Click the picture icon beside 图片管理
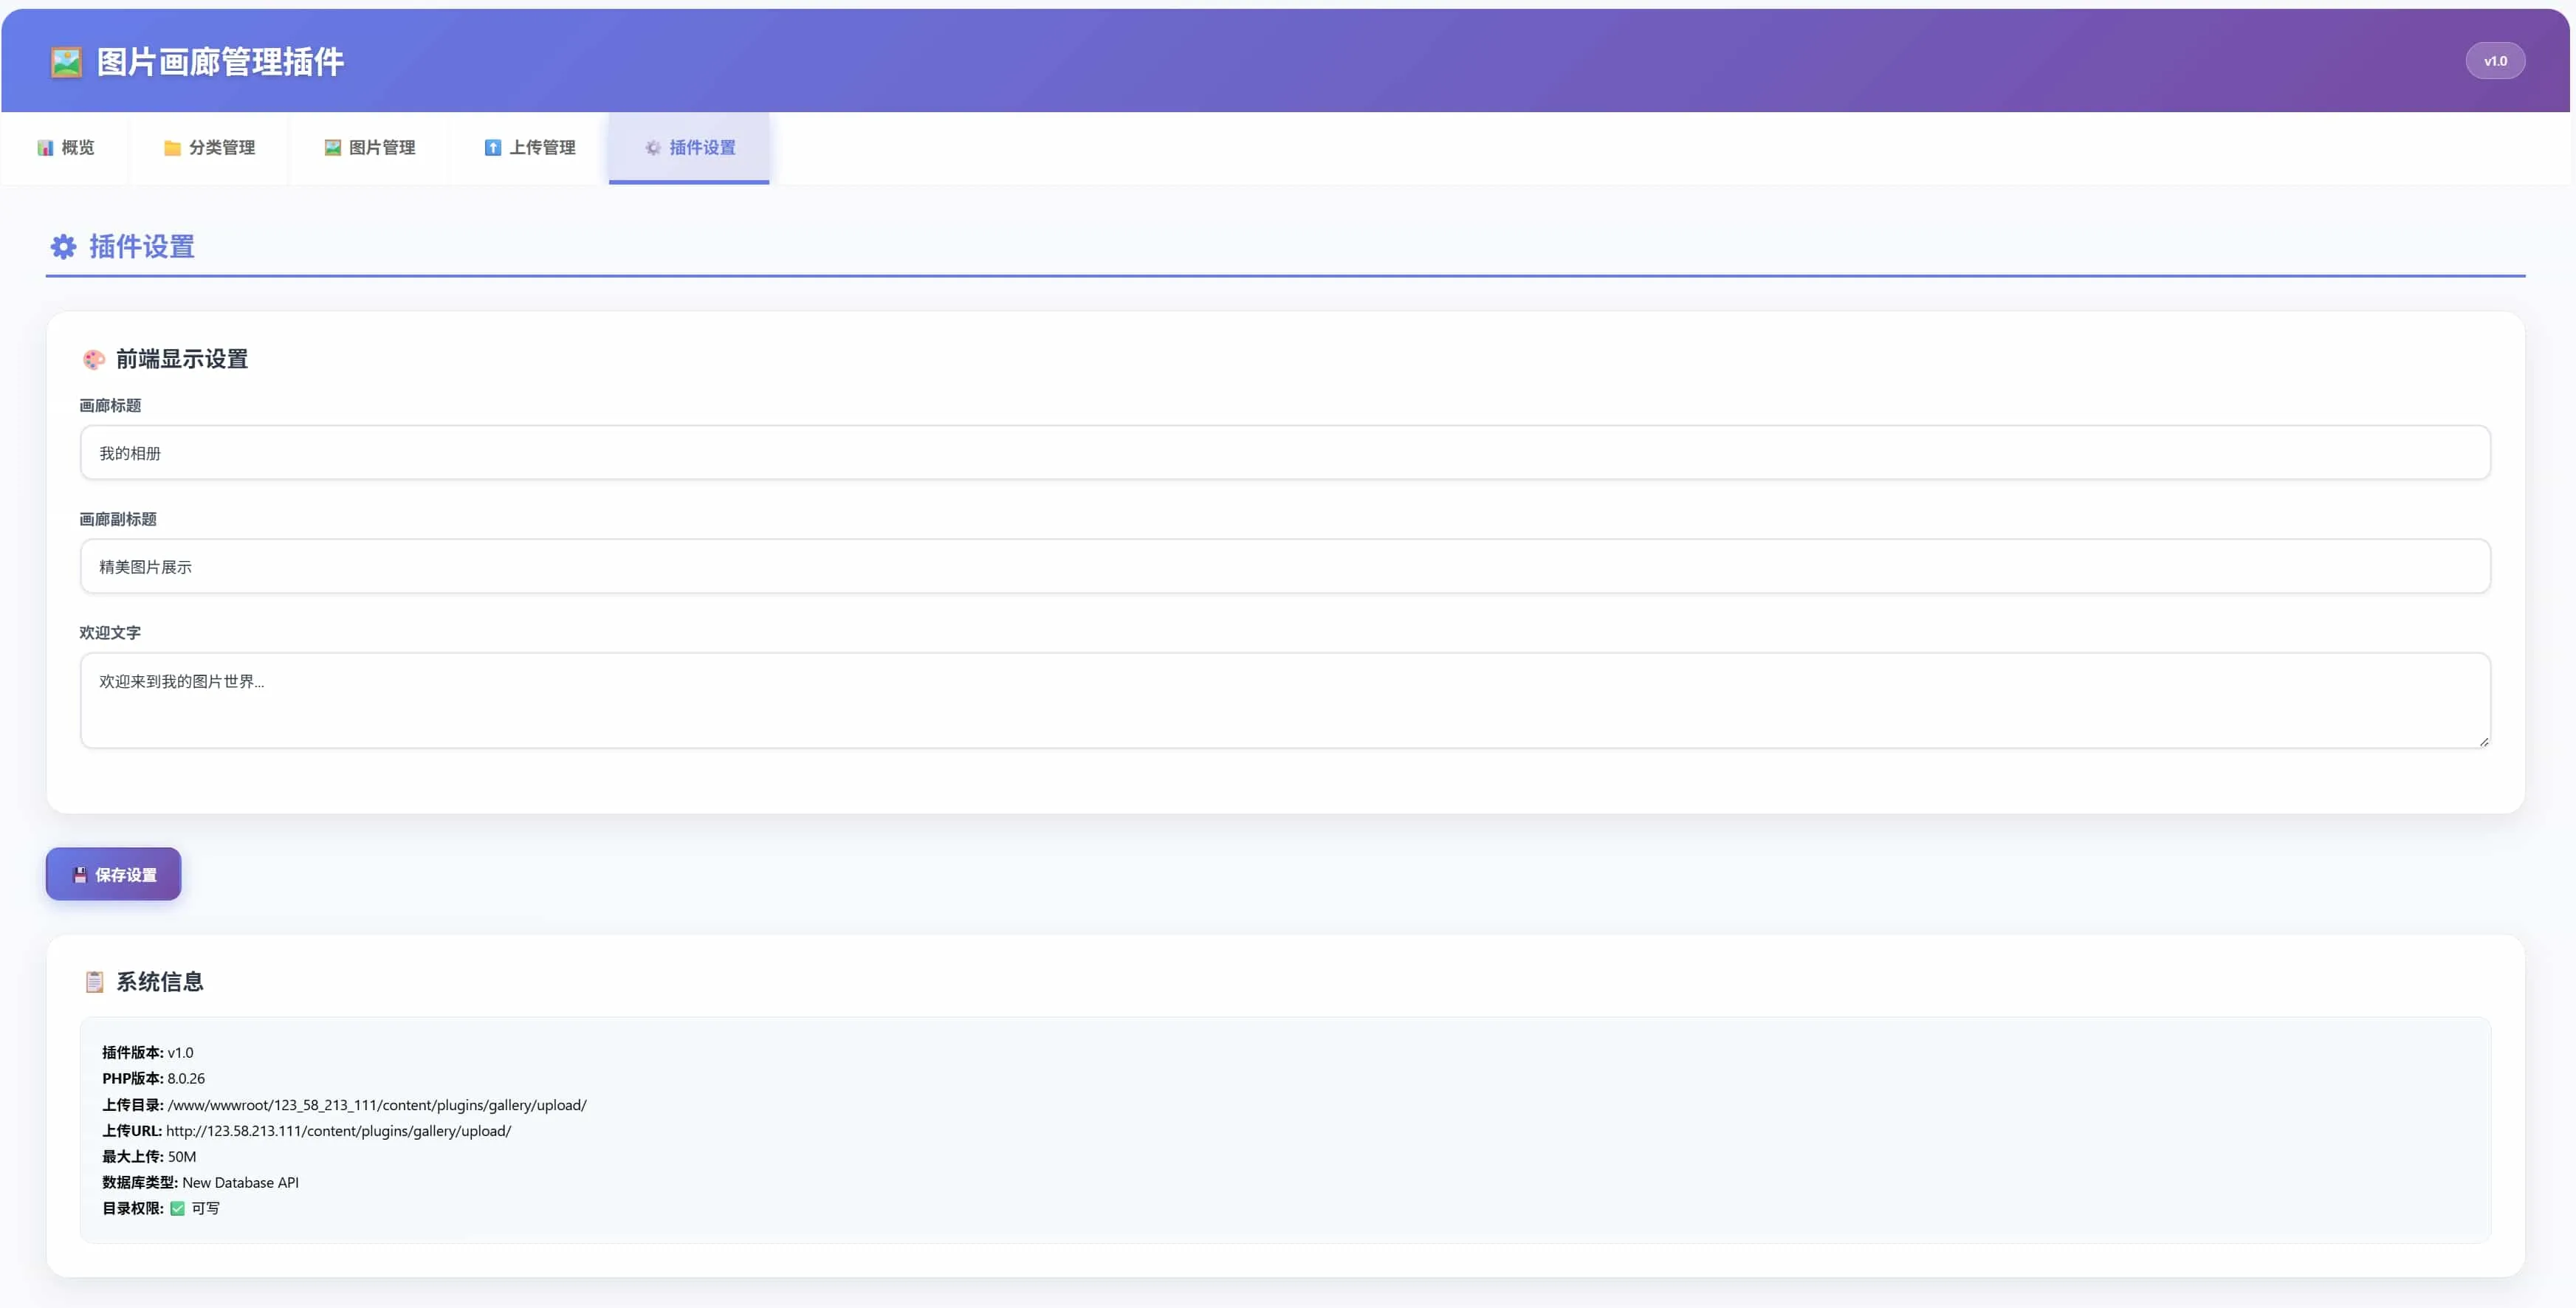Viewport: 2576px width, 1308px height. coord(332,148)
